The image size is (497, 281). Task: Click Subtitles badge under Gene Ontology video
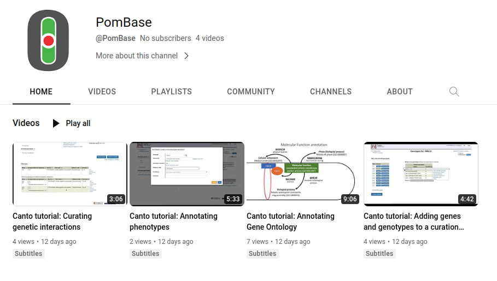(262, 254)
